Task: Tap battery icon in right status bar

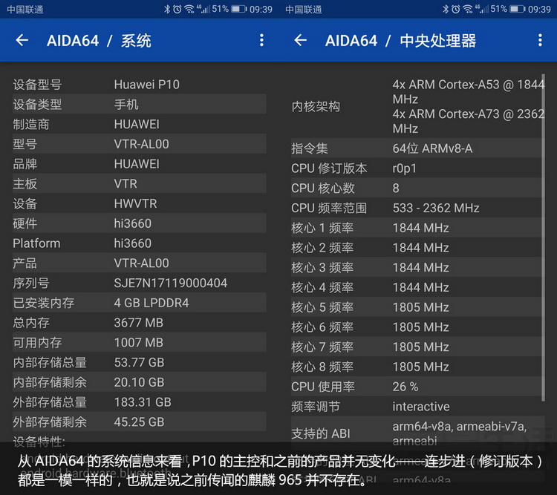Action: 518,9
